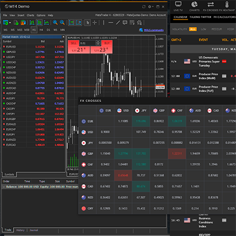Zoom out on the chart
This screenshot has height=236, width=236.
pos(63,22)
